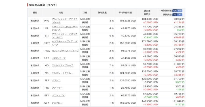Image resolution: width=205 pixels, height=107 pixels.
Task: Click the gain value +6,756 円
Action: click(x=179, y=45)
